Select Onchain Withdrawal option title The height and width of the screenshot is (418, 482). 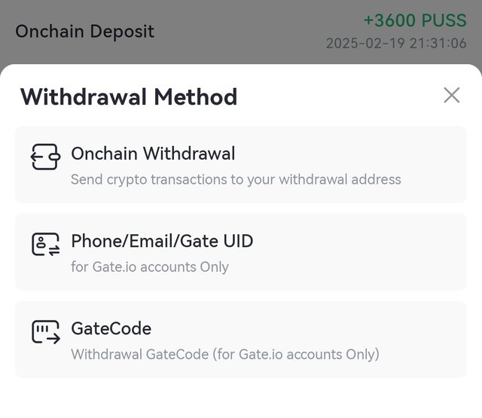153,154
